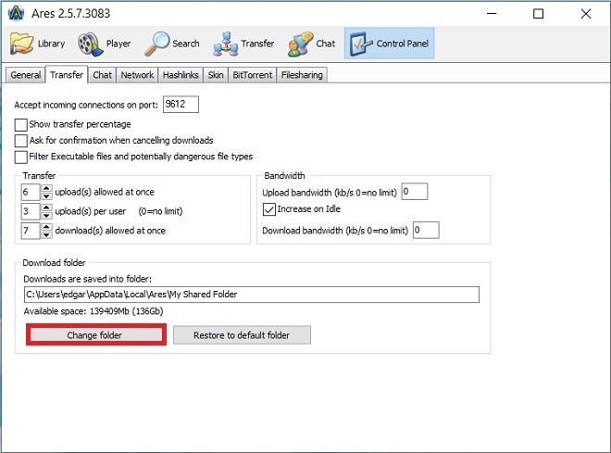Click Restore to default folder button

tap(242, 334)
